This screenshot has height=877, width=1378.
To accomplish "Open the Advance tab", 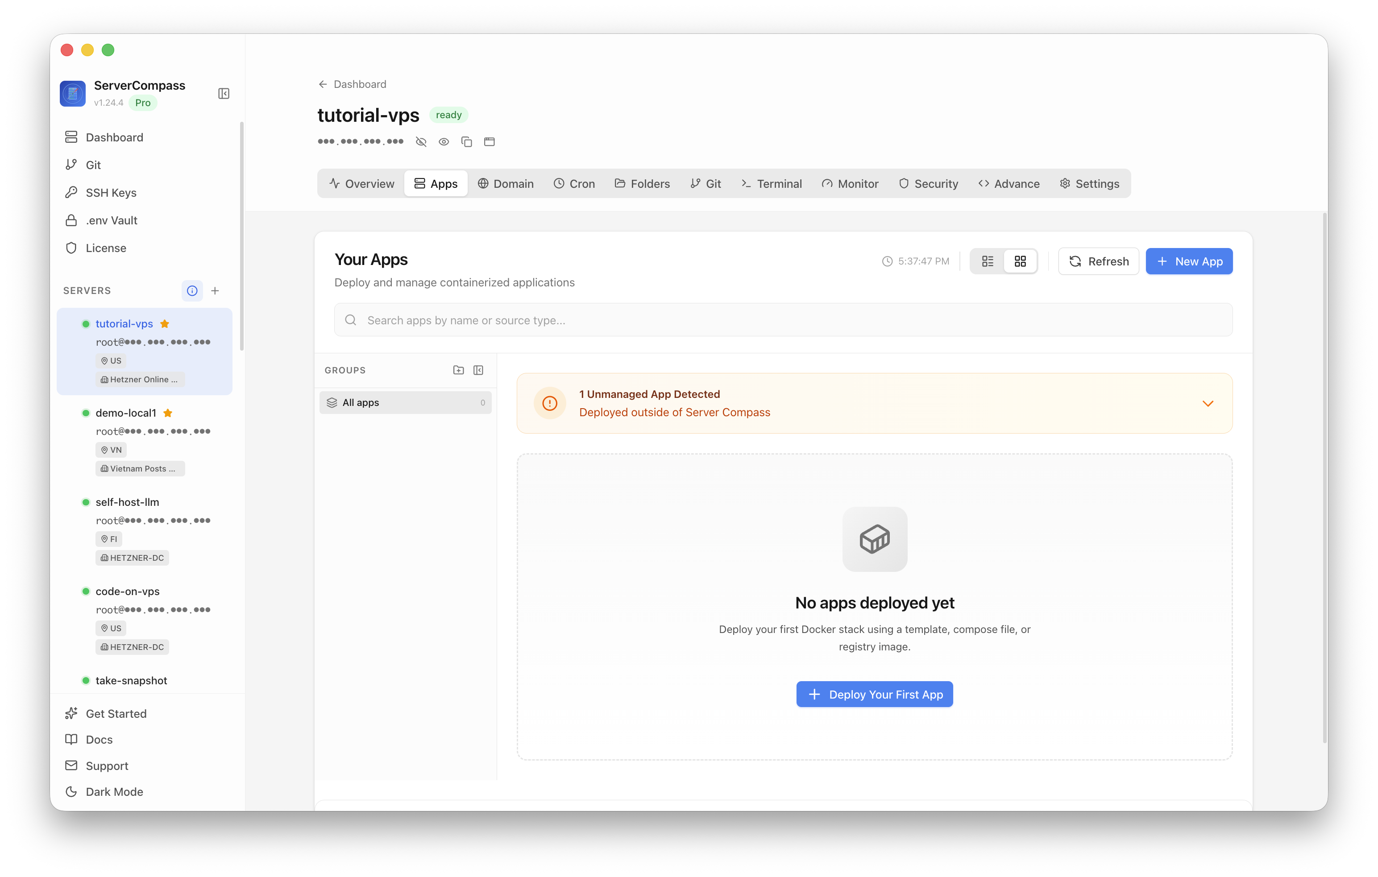I will pos(1009,184).
